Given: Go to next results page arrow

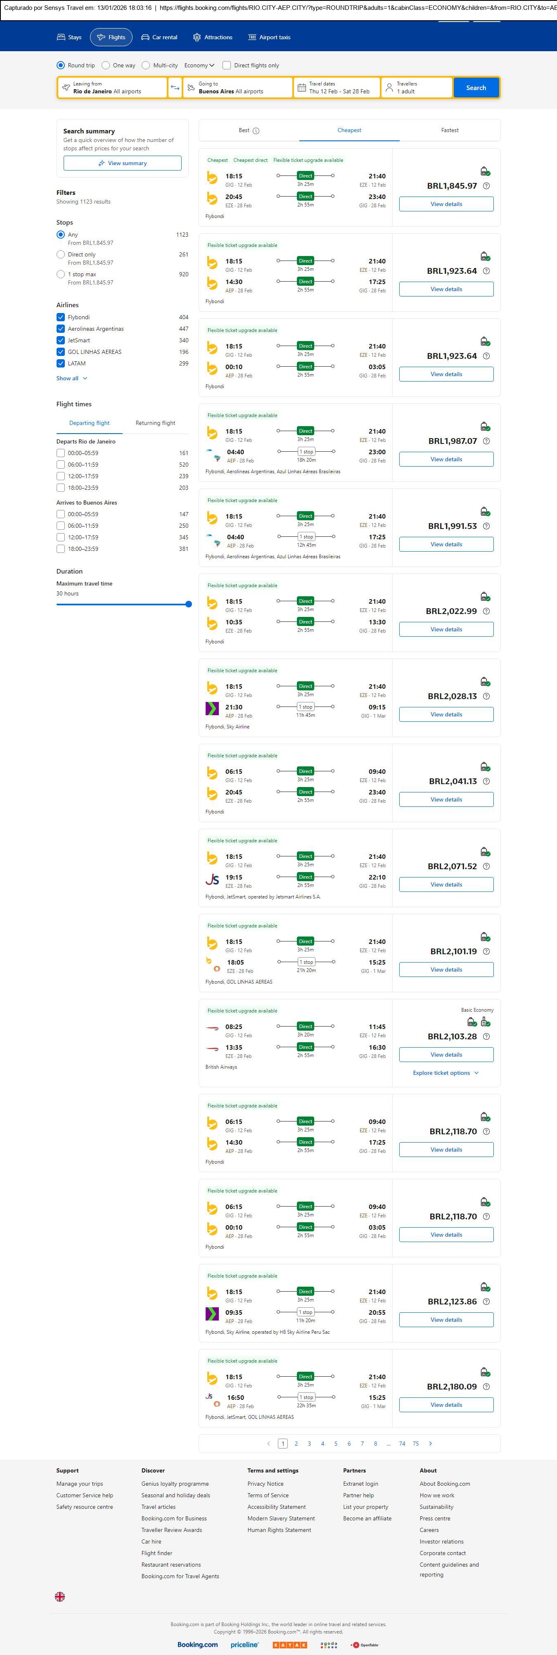Looking at the screenshot, I should 430,1443.
